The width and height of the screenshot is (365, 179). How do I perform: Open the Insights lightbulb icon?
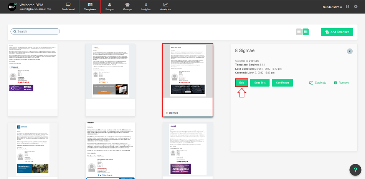pyautogui.click(x=145, y=5)
